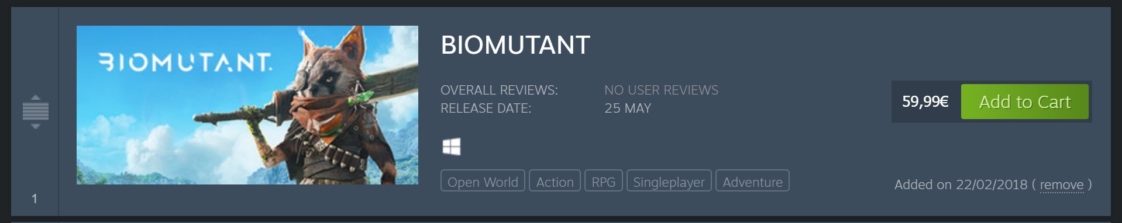Click the Biomutant logo in capsule image
Image resolution: width=1122 pixels, height=223 pixels.
tap(185, 62)
